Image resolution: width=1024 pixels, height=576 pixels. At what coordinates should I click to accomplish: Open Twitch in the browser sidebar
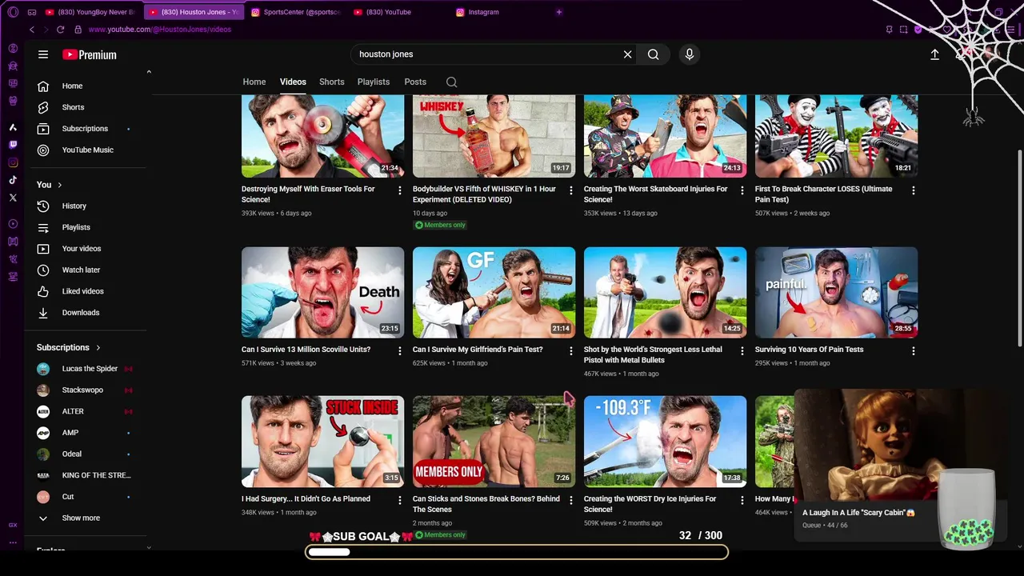[13, 145]
